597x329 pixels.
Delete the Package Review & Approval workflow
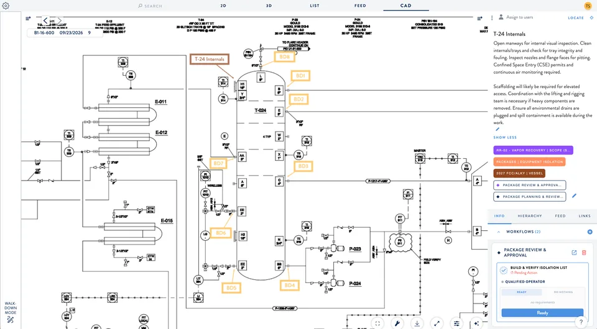[x=584, y=252]
